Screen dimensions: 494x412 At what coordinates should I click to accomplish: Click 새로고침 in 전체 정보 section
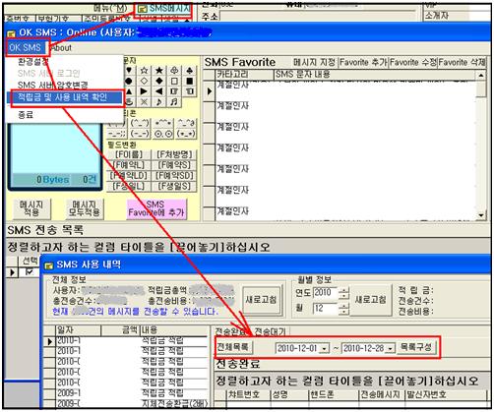pos(261,300)
